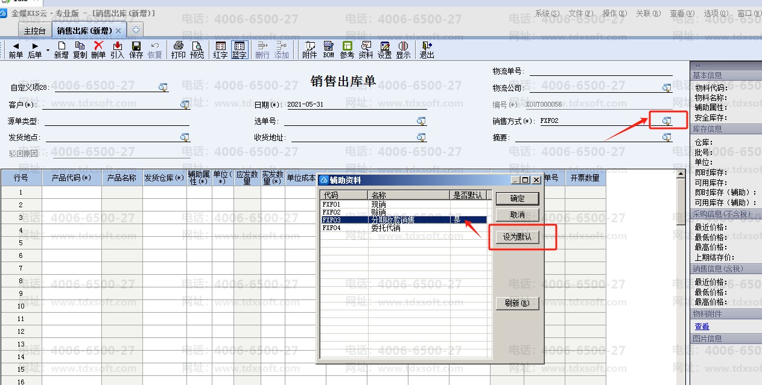Open lookup for 摘要 field

[667, 137]
